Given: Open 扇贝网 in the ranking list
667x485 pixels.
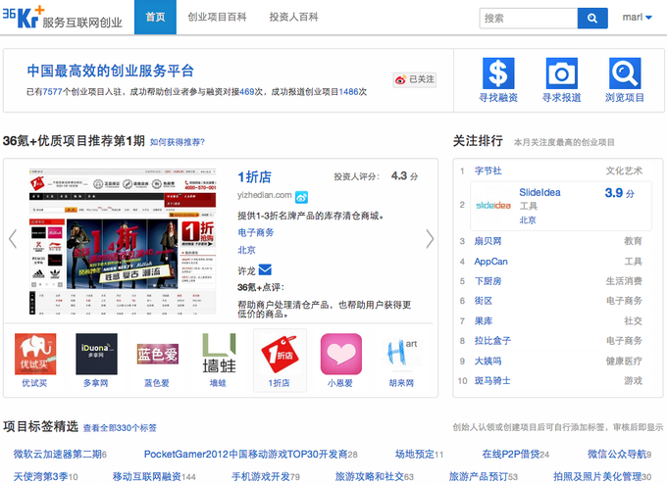Looking at the screenshot, I should point(487,241).
